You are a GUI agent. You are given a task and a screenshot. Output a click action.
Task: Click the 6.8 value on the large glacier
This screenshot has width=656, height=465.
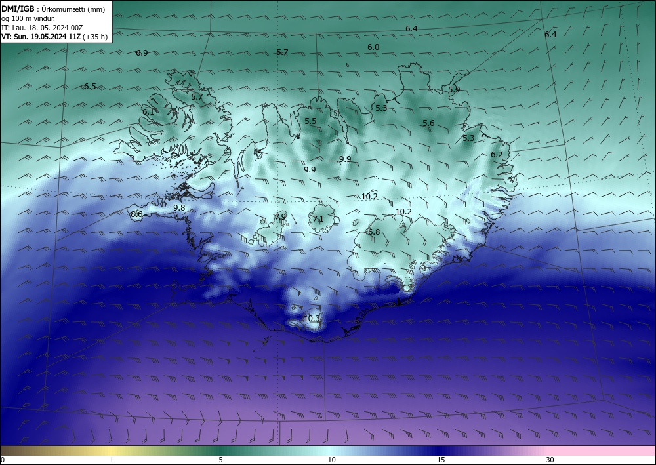(374, 232)
